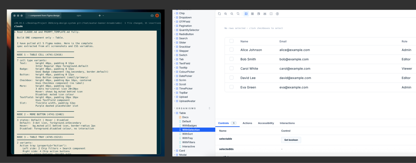This screenshot has height=163, width=416.
Task: Check the select-all checkbox in table header
Action: point(231,41)
